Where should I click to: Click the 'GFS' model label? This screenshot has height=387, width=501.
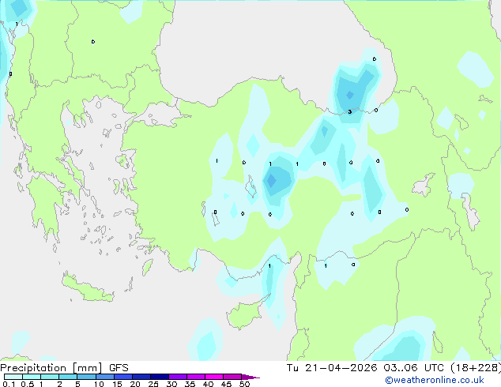[x=119, y=368]
